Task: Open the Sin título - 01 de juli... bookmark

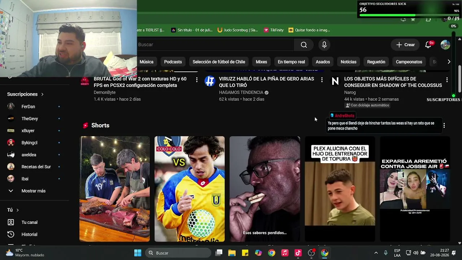Action: coord(192,30)
